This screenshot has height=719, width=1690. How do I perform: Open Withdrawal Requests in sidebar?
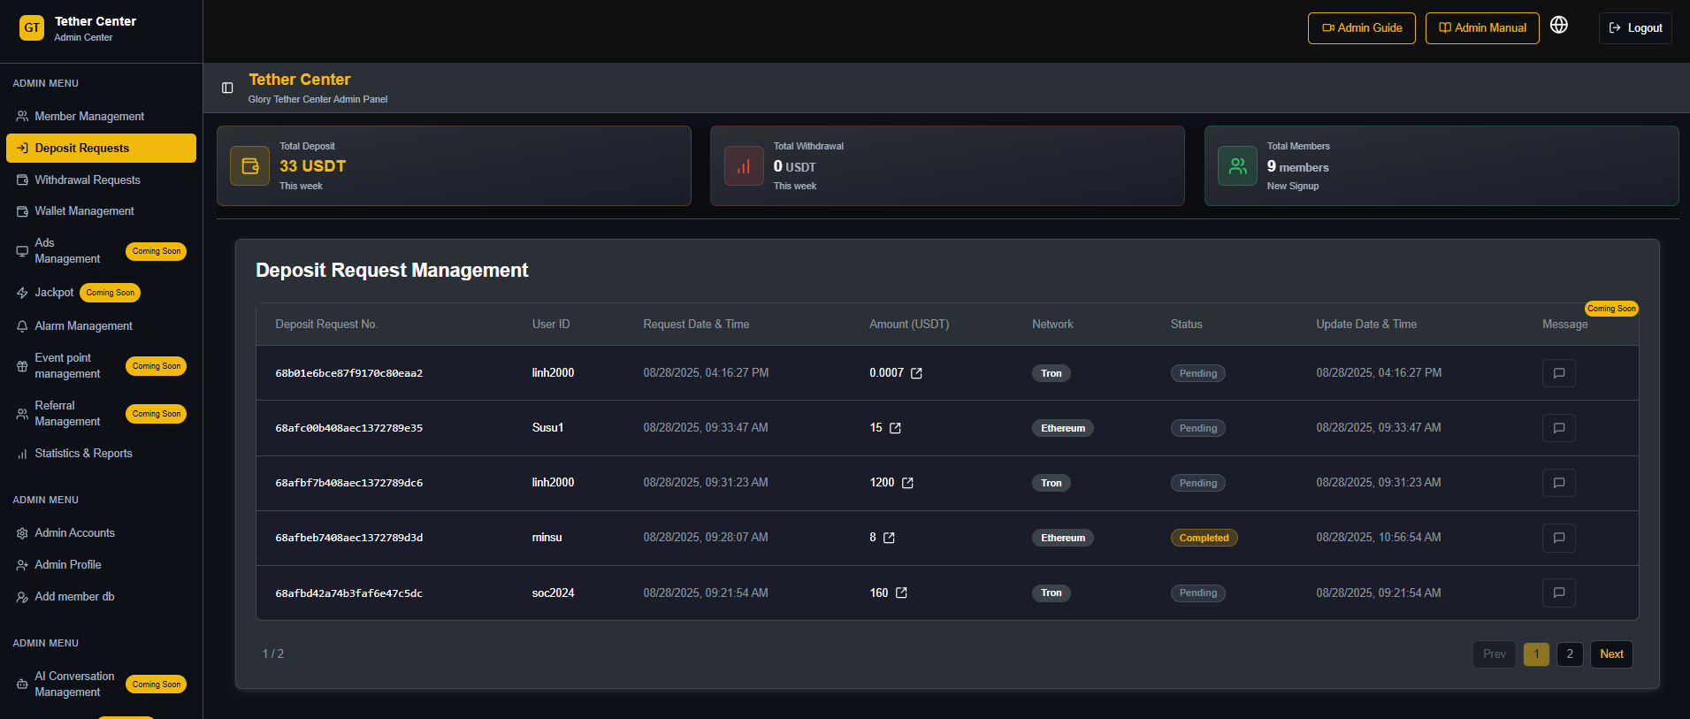[x=87, y=180]
